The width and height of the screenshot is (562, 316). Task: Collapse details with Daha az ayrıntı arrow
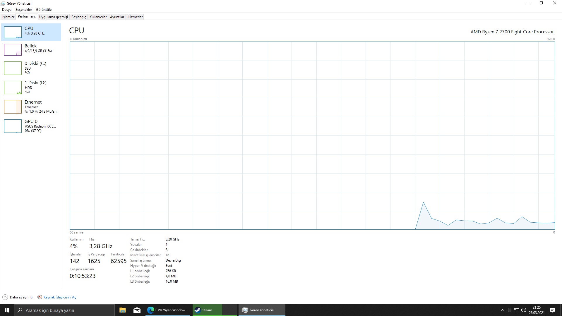[5, 297]
